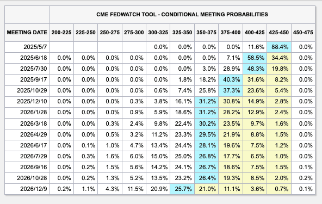Click the 40.3% cell in the 2025/9/17 row
The width and height of the screenshot is (322, 204).
point(231,80)
